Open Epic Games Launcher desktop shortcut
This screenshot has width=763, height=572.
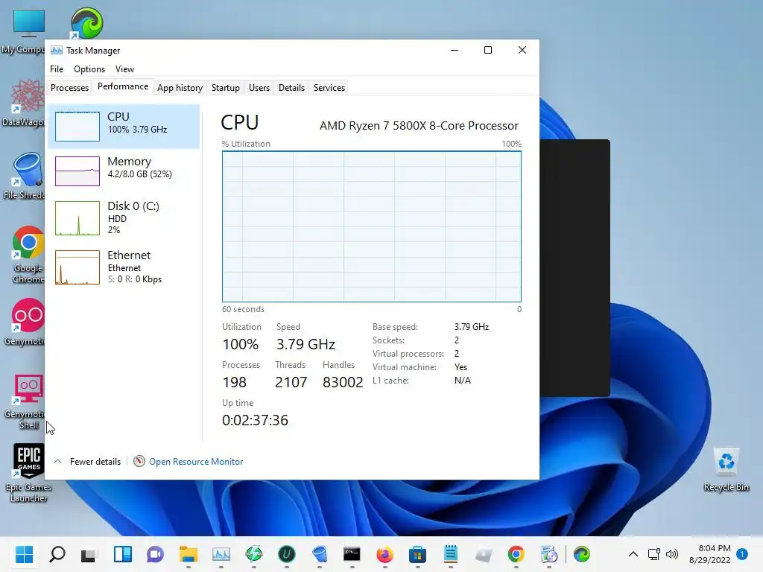tap(28, 472)
